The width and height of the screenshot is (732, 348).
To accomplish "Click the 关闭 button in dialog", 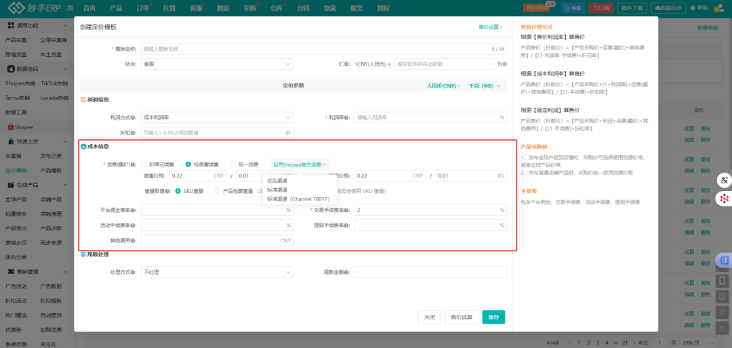I will pyautogui.click(x=429, y=317).
